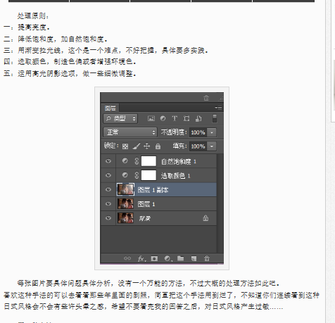Click paragraph starting 每张图片要具体问题具体分析

coord(148,284)
